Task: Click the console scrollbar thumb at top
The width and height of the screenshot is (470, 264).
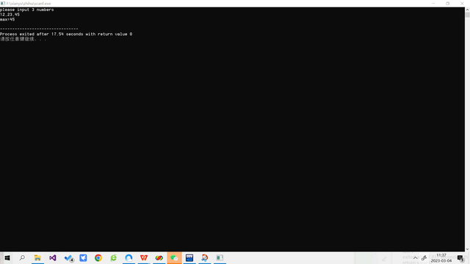Action: coord(467,15)
